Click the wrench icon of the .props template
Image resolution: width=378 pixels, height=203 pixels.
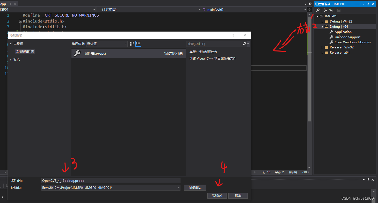coord(77,53)
